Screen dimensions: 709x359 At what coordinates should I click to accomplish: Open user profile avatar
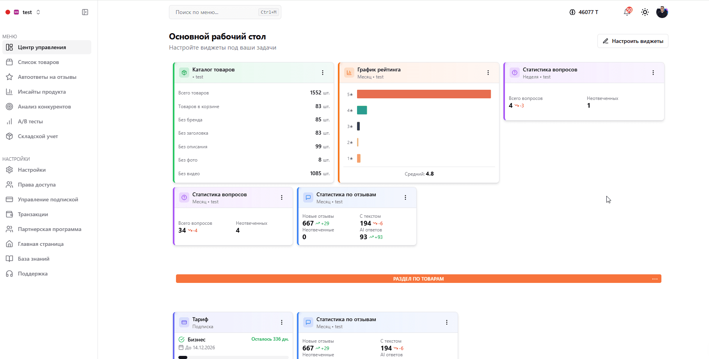tap(662, 12)
